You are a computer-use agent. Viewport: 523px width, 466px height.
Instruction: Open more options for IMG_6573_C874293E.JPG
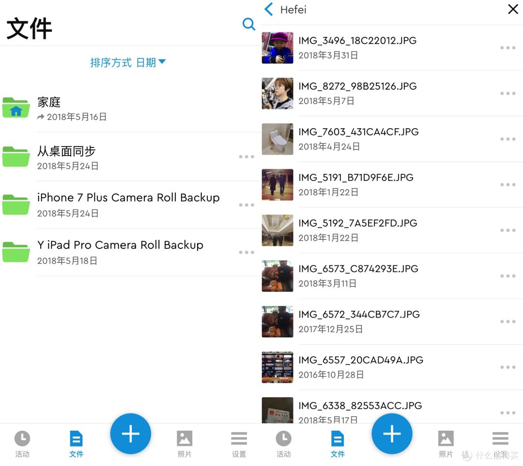click(x=508, y=276)
